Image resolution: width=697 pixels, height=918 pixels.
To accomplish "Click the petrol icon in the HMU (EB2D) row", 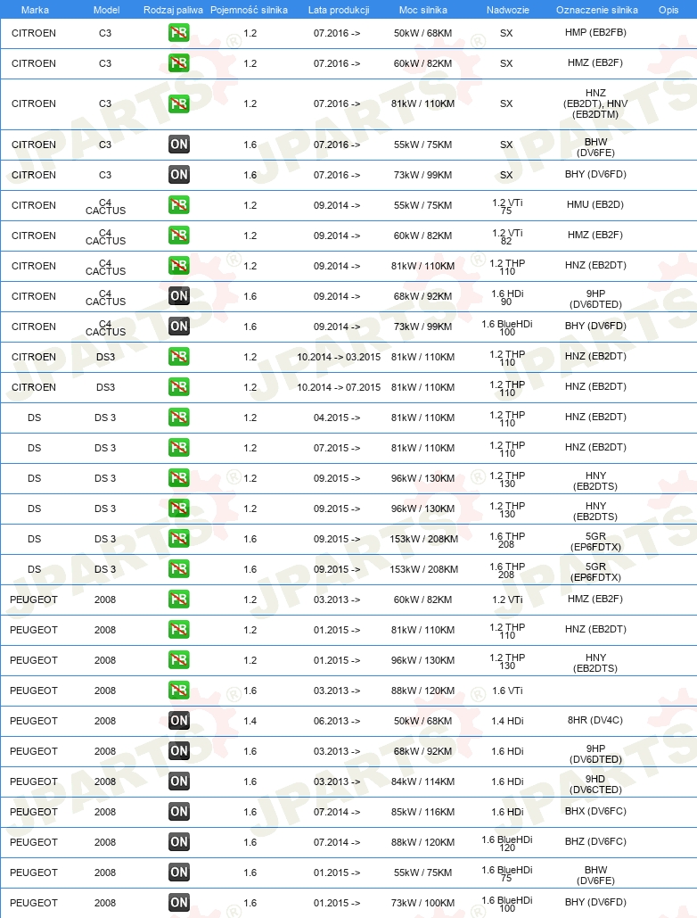I will click(x=179, y=205).
